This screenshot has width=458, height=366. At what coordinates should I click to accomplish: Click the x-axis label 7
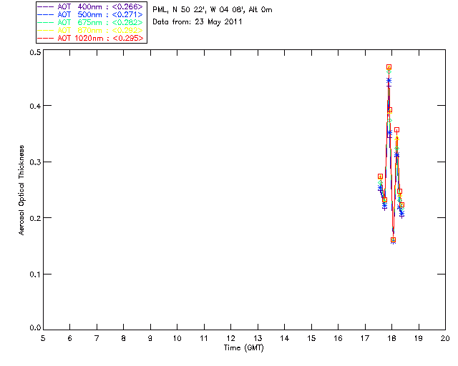[97, 338]
